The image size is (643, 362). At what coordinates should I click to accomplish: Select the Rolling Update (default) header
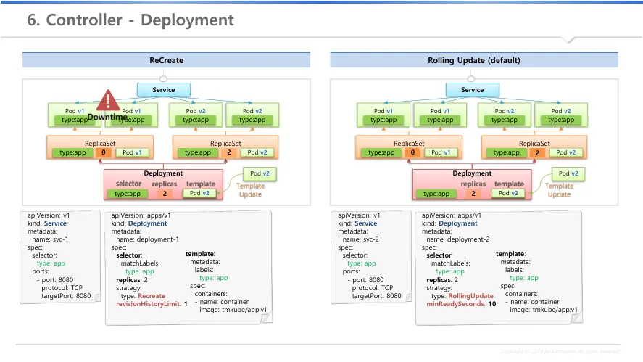(474, 60)
